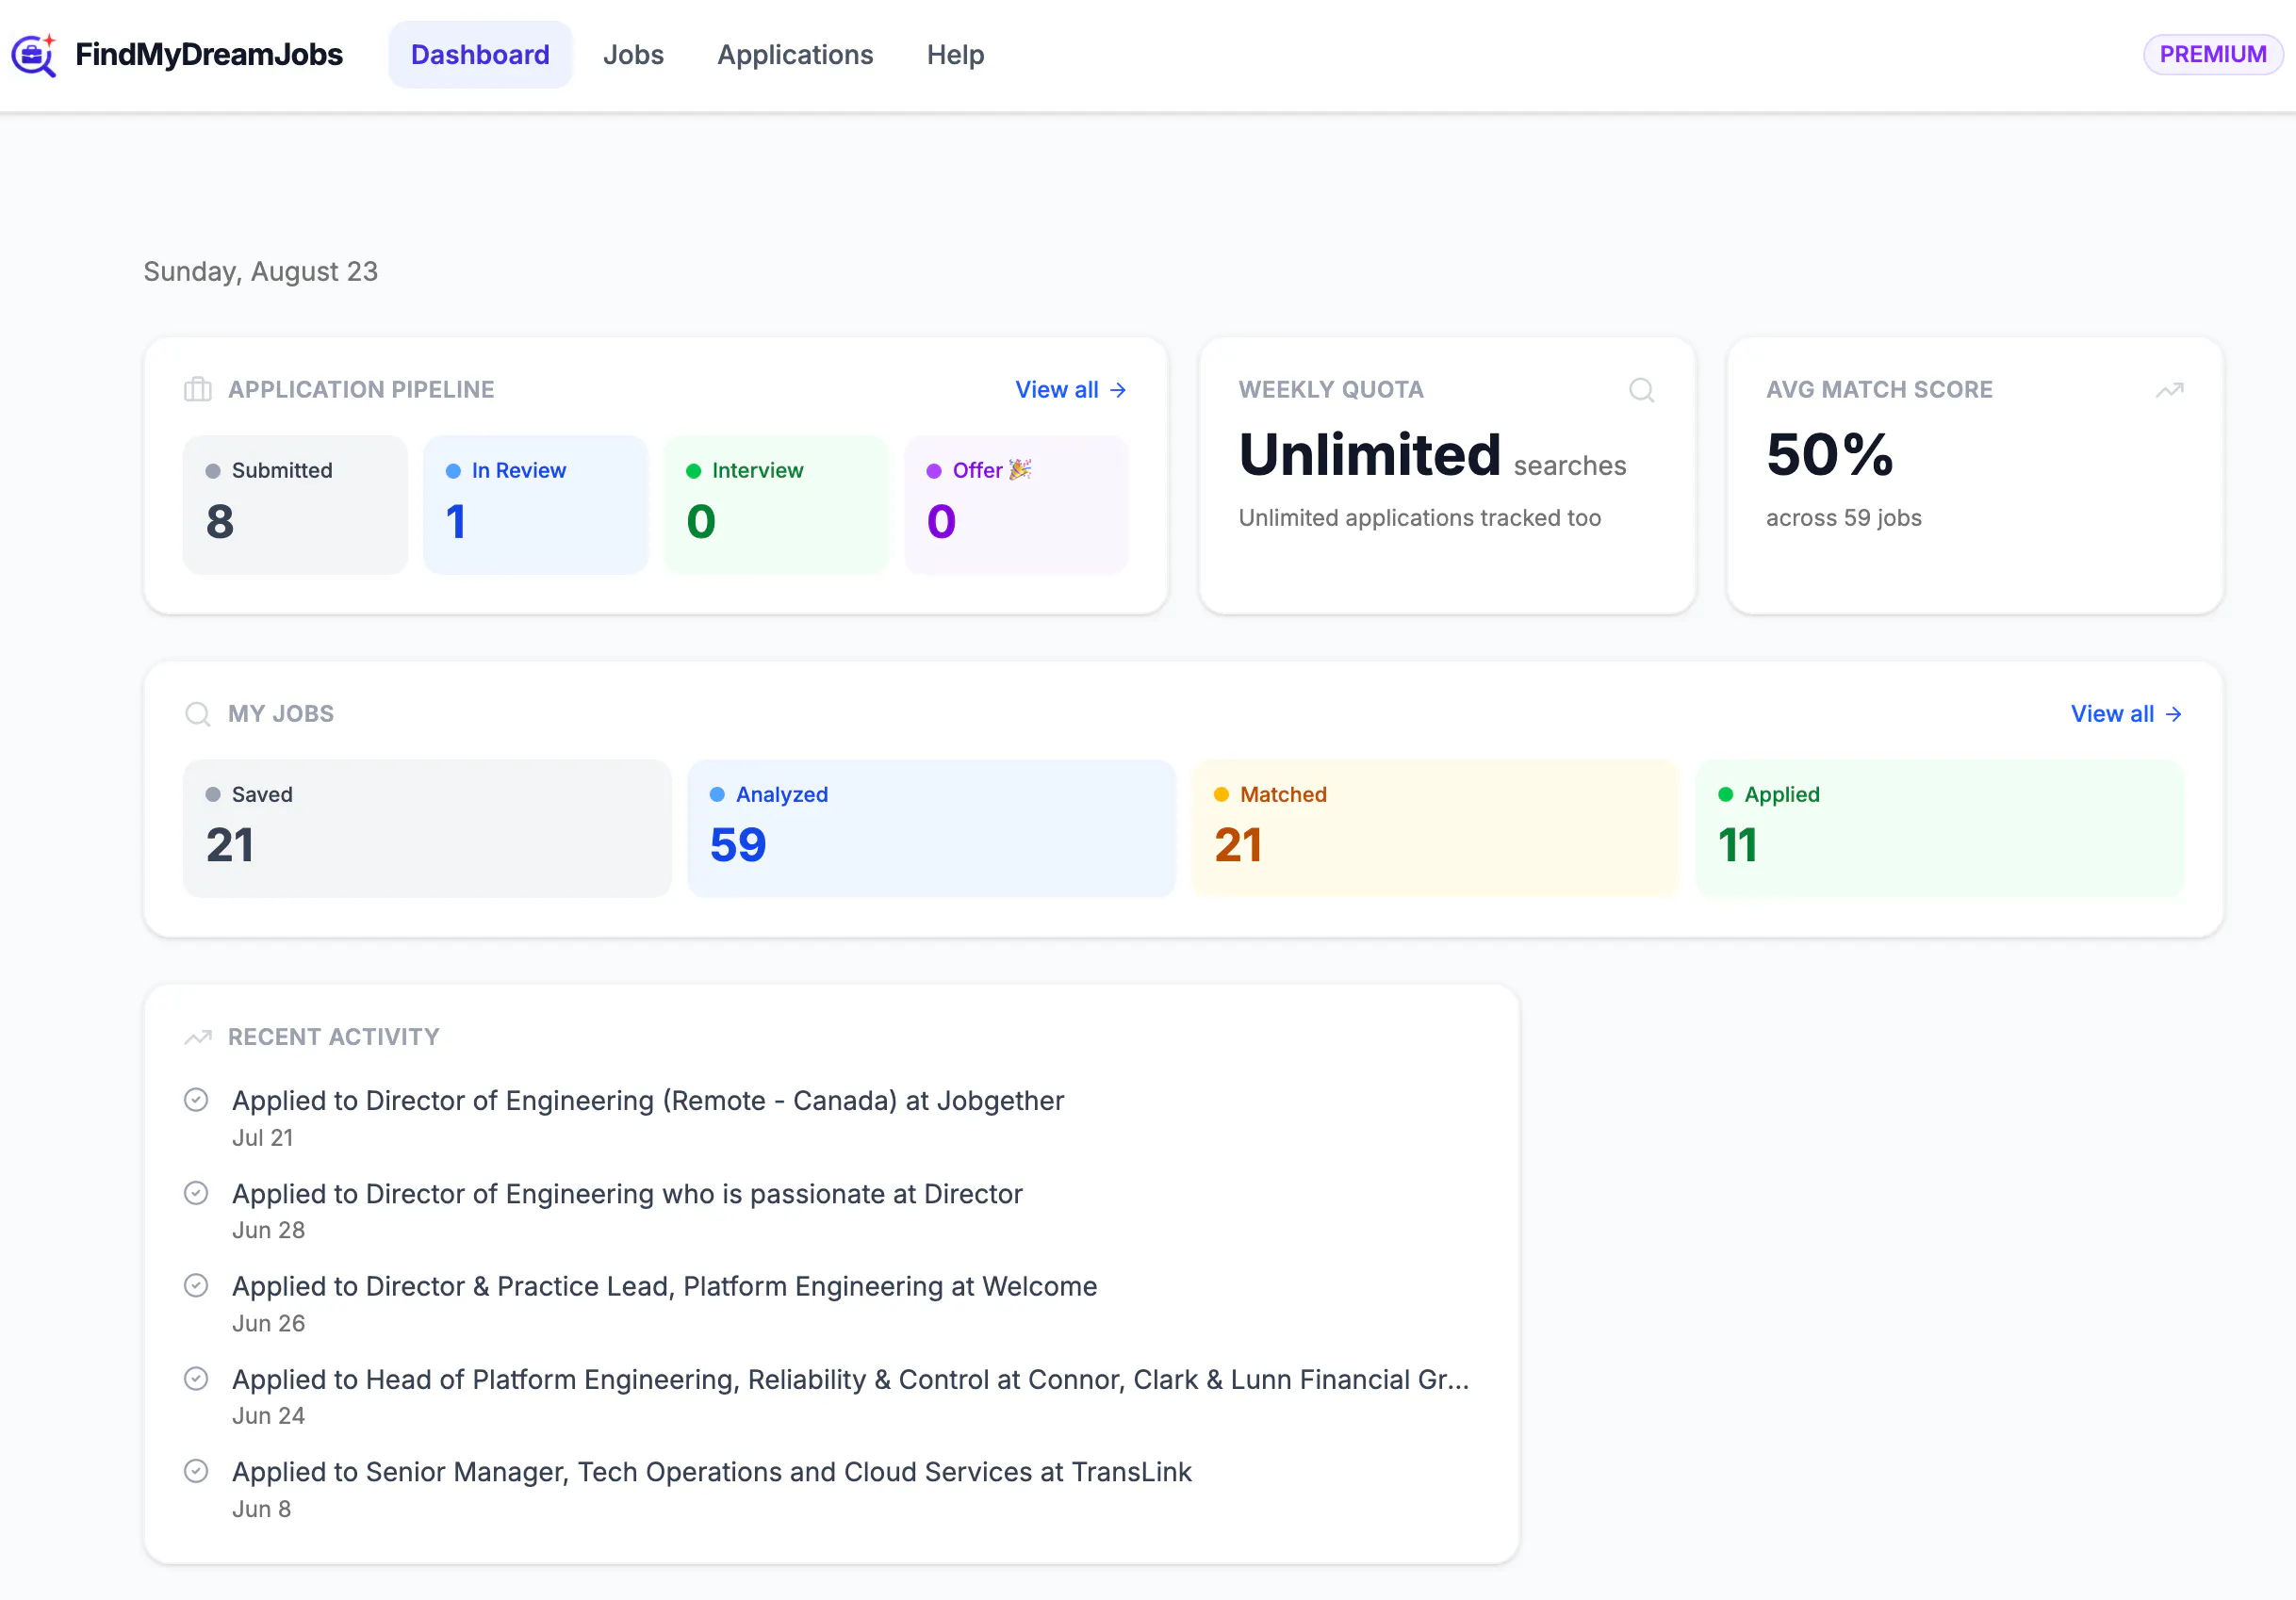The height and width of the screenshot is (1600, 2296).
Task: Click 'across 59 jobs' text
Action: [1843, 518]
